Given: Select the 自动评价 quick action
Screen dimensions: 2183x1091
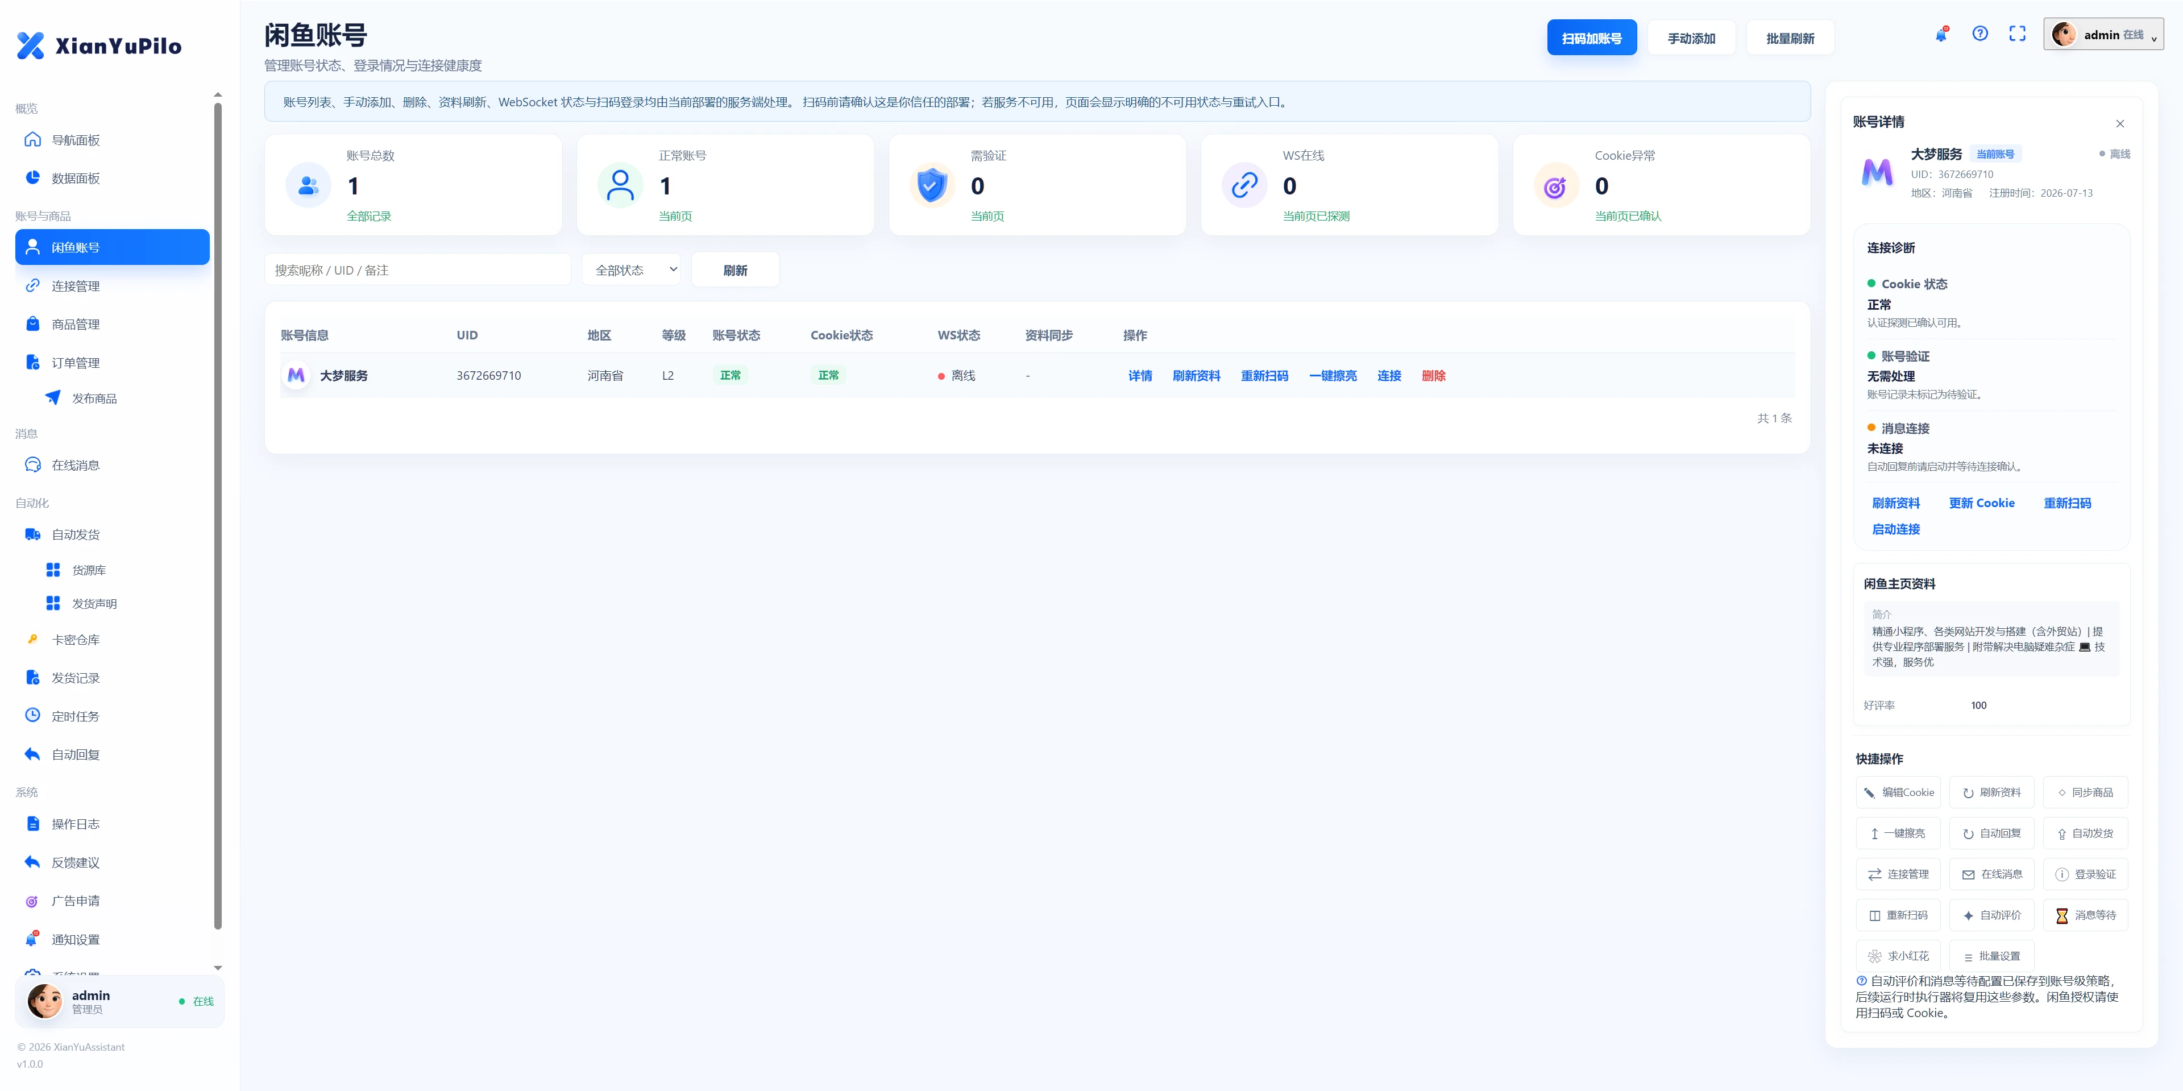Looking at the screenshot, I should pos(1991,915).
